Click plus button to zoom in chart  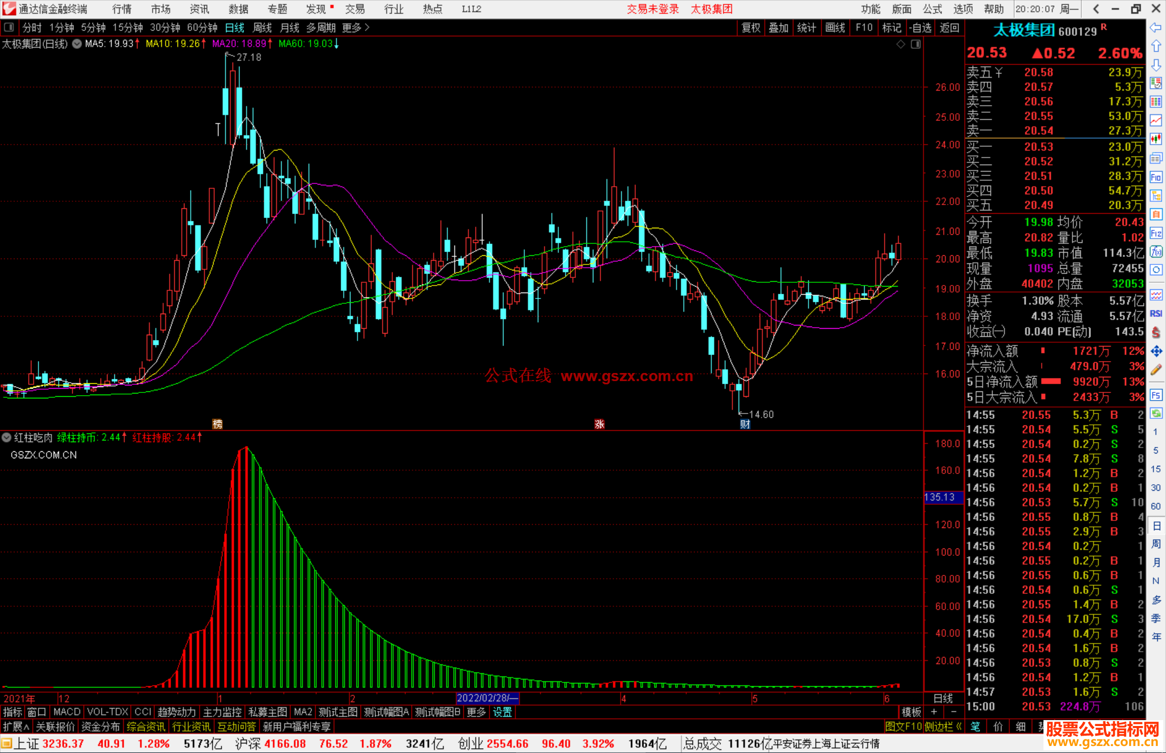click(x=934, y=712)
